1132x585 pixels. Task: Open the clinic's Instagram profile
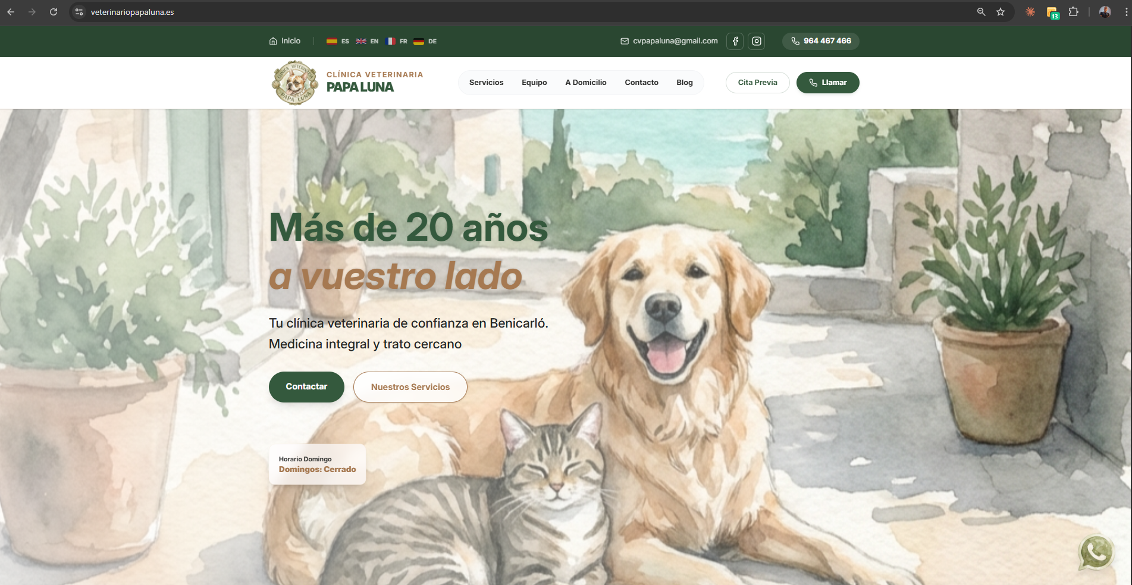[756, 41]
